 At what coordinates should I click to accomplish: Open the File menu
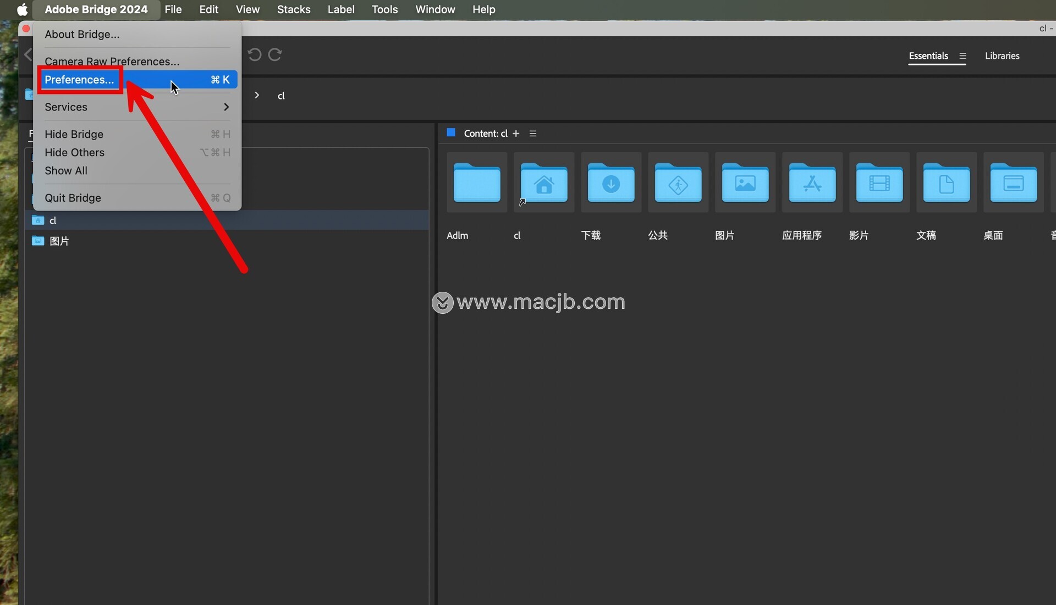tap(173, 9)
